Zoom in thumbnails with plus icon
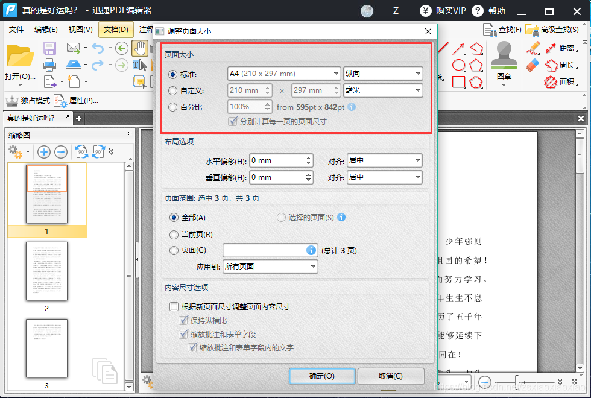 tap(44, 152)
